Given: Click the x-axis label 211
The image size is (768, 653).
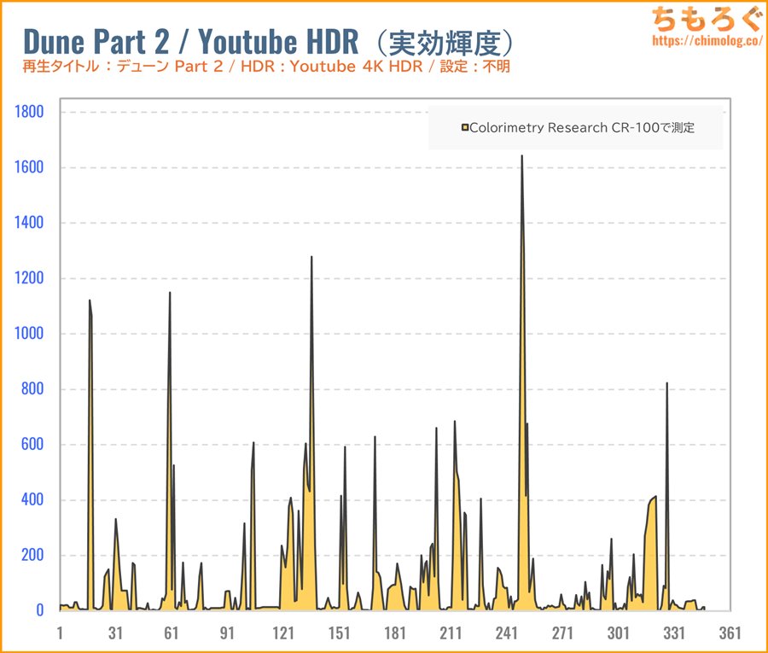Looking at the screenshot, I should (x=451, y=633).
